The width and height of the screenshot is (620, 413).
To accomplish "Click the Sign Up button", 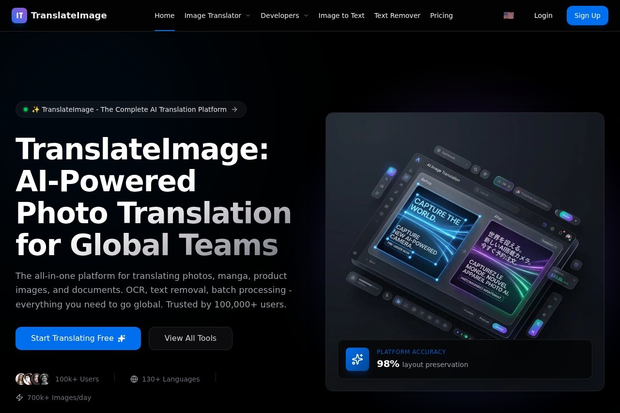I will pyautogui.click(x=587, y=15).
